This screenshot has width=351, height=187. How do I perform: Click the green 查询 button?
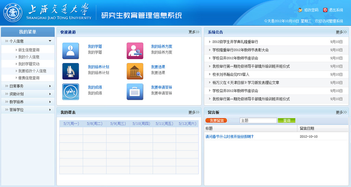pyautogui.click(x=287, y=121)
